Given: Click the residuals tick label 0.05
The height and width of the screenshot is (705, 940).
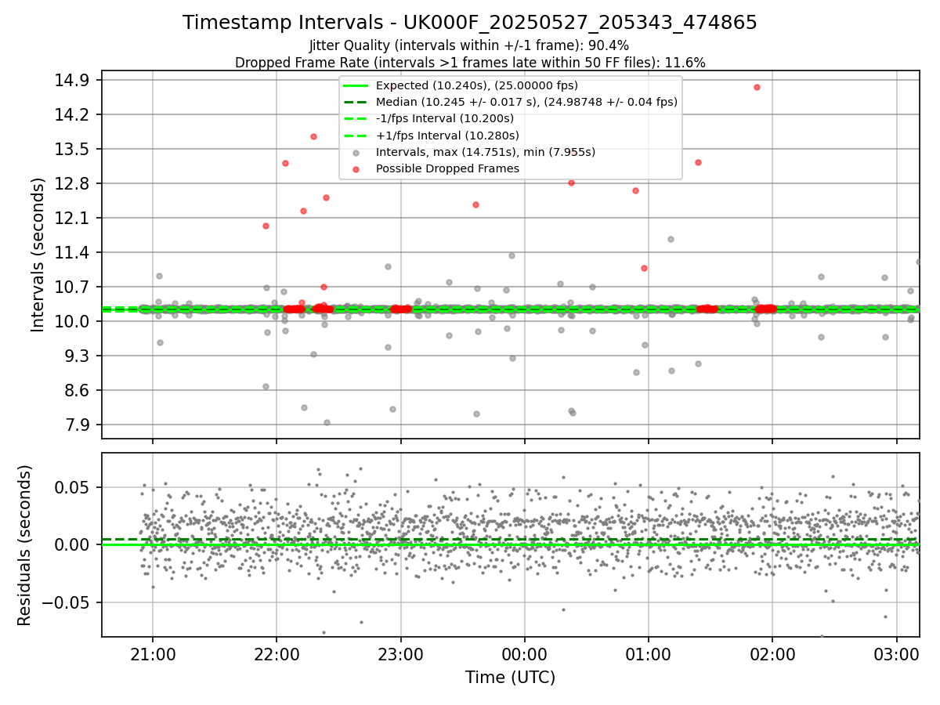Looking at the screenshot, I should (74, 487).
